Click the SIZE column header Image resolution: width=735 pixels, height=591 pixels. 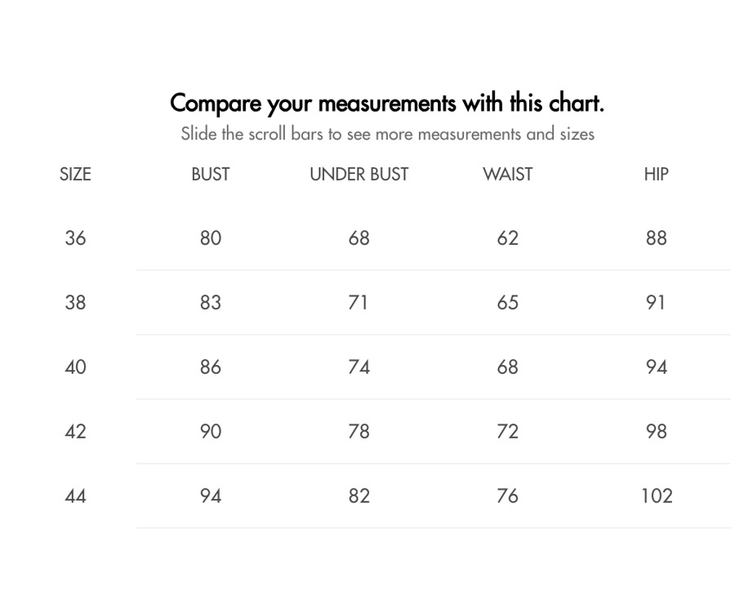75,175
